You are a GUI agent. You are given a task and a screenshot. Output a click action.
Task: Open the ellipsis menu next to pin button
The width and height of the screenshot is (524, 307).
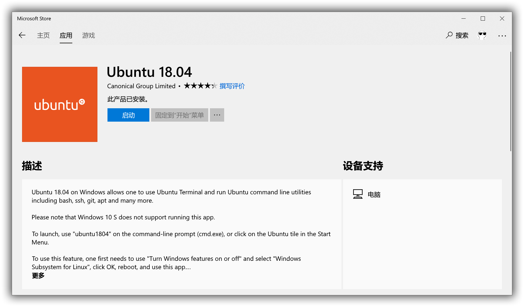[217, 115]
